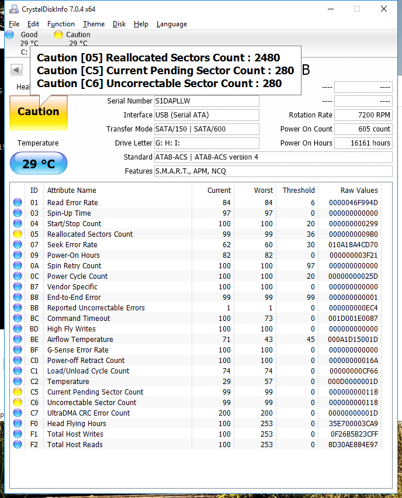
Task: Click blue status icon for UltraDMA CRC Error Count
Action: tap(18, 413)
